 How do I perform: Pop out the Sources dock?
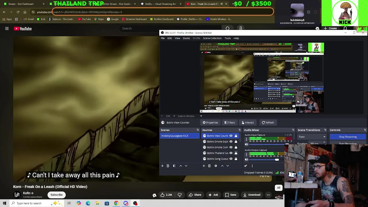coord(239,130)
